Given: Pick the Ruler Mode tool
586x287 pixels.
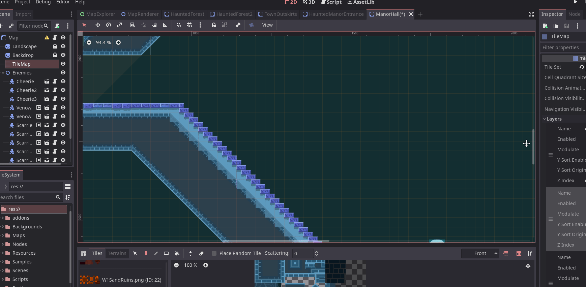Looking at the screenshot, I should 165,25.
